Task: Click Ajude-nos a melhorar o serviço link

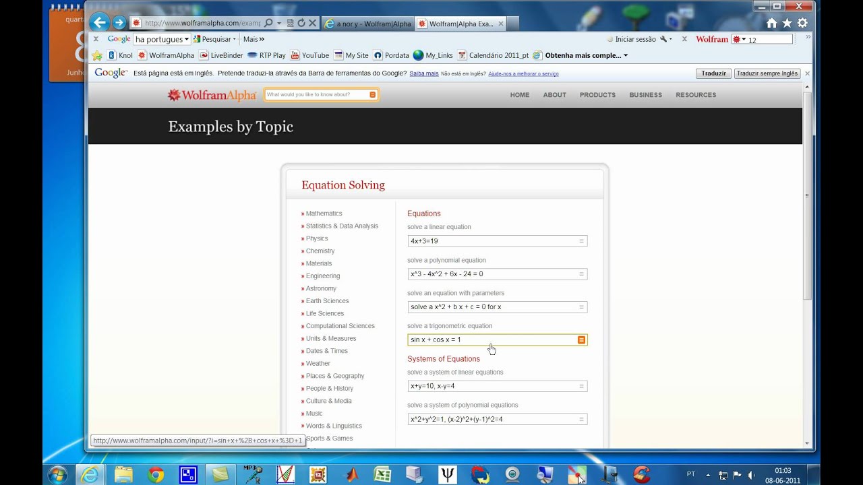Action: click(x=523, y=73)
